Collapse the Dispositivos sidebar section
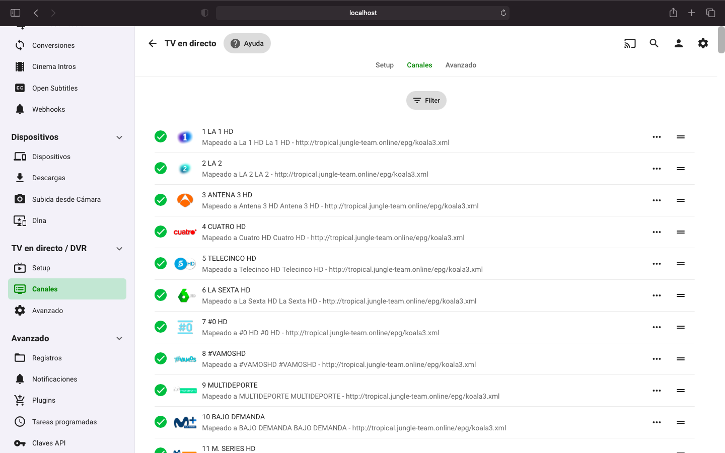The height and width of the screenshot is (453, 725). (119, 137)
